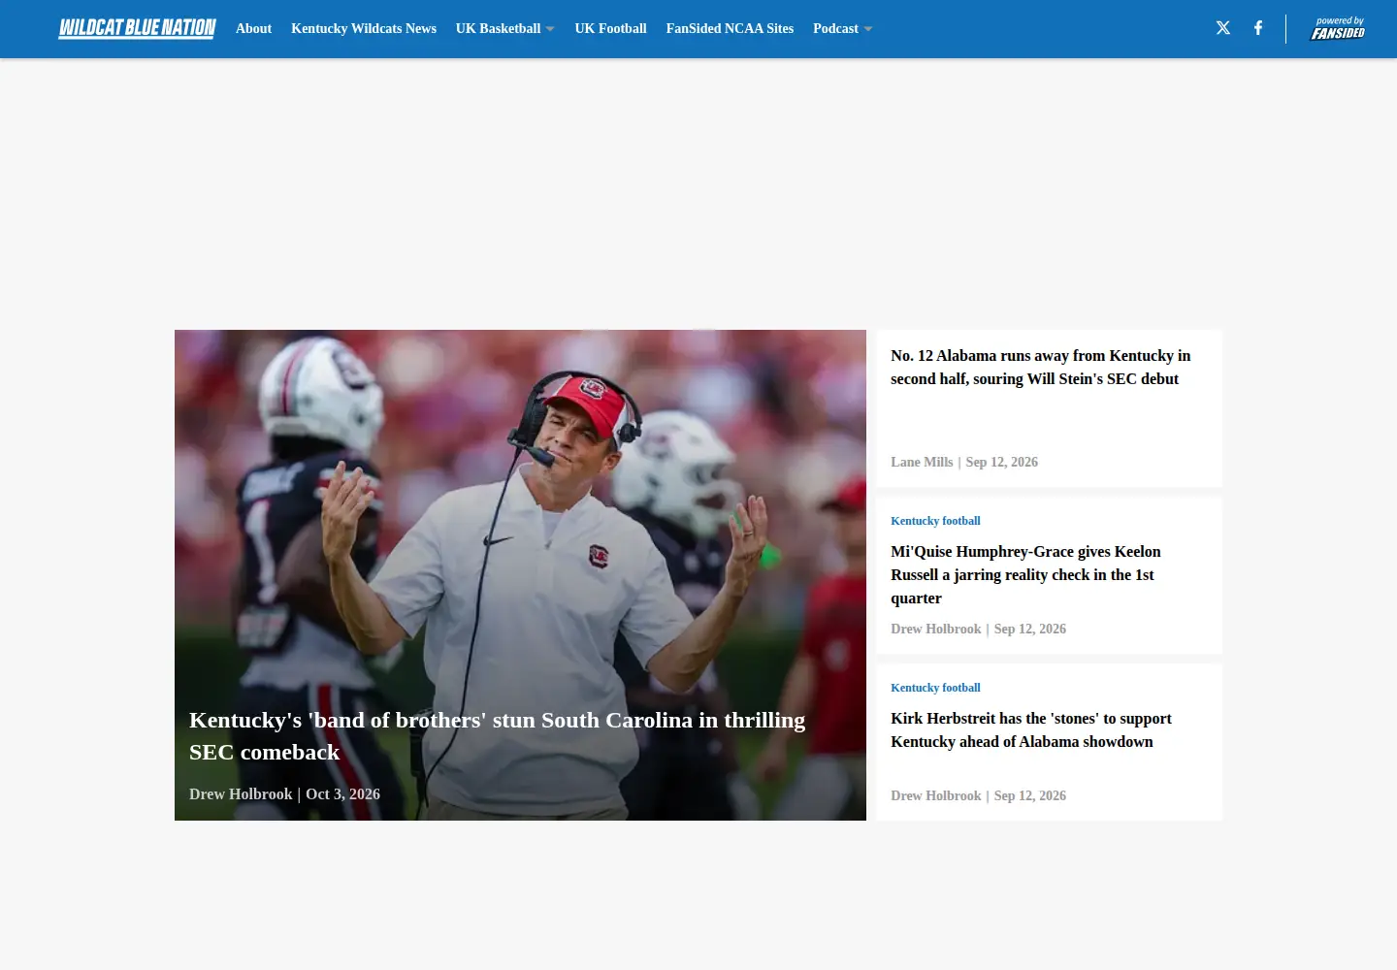The image size is (1397, 970).
Task: Open Drew Holbrook author on featured story
Action: [241, 793]
